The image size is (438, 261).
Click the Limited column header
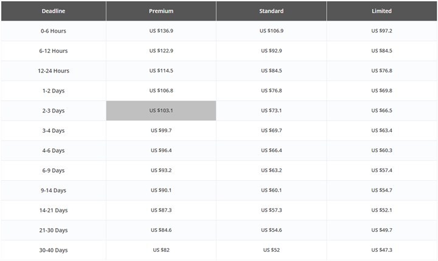(x=381, y=11)
